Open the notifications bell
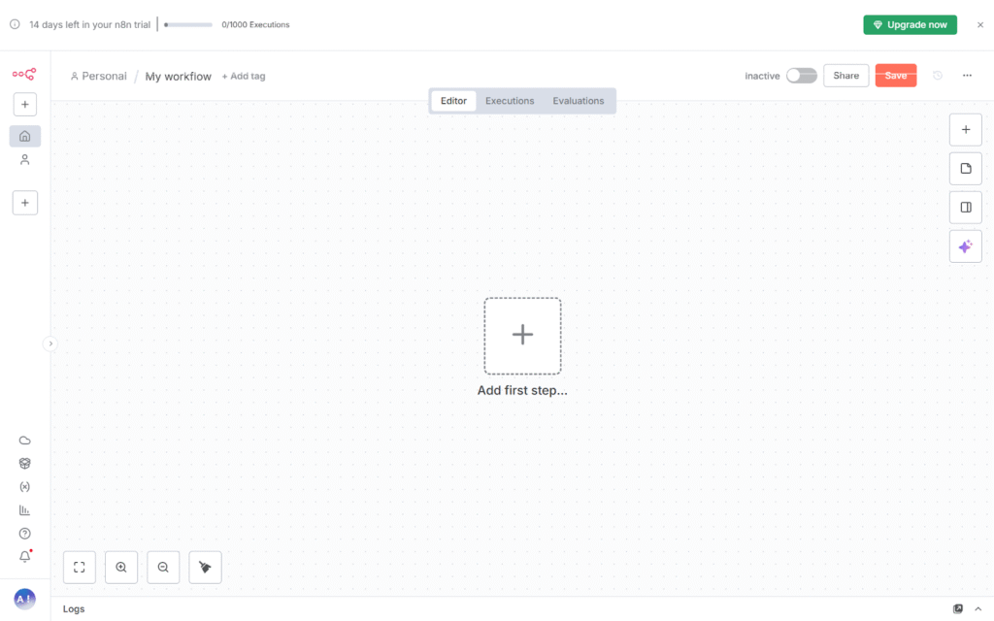994x621 pixels. [25, 557]
